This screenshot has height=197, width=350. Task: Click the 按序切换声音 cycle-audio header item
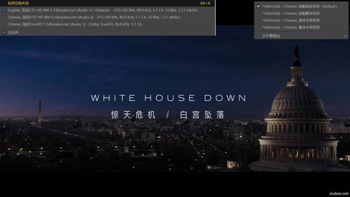point(18,4)
